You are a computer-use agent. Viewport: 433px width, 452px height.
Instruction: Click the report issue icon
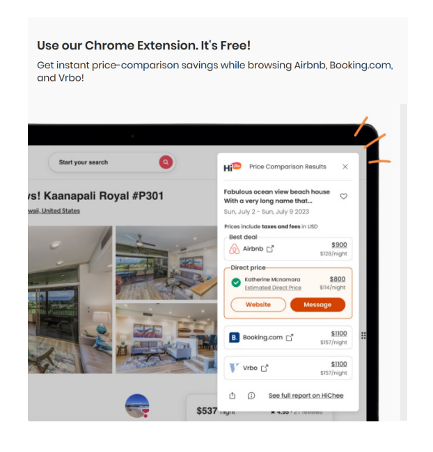(251, 396)
